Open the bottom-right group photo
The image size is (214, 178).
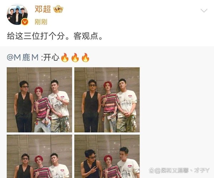[x=107, y=156]
